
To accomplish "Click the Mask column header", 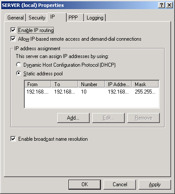I will [x=145, y=84].
